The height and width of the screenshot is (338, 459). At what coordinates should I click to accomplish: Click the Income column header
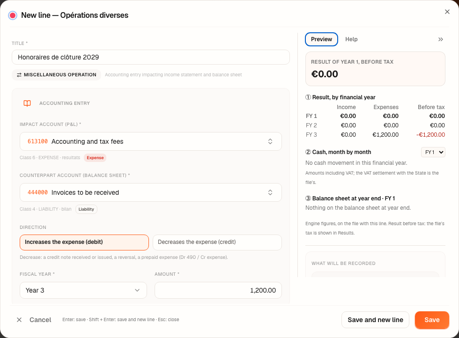tap(346, 107)
